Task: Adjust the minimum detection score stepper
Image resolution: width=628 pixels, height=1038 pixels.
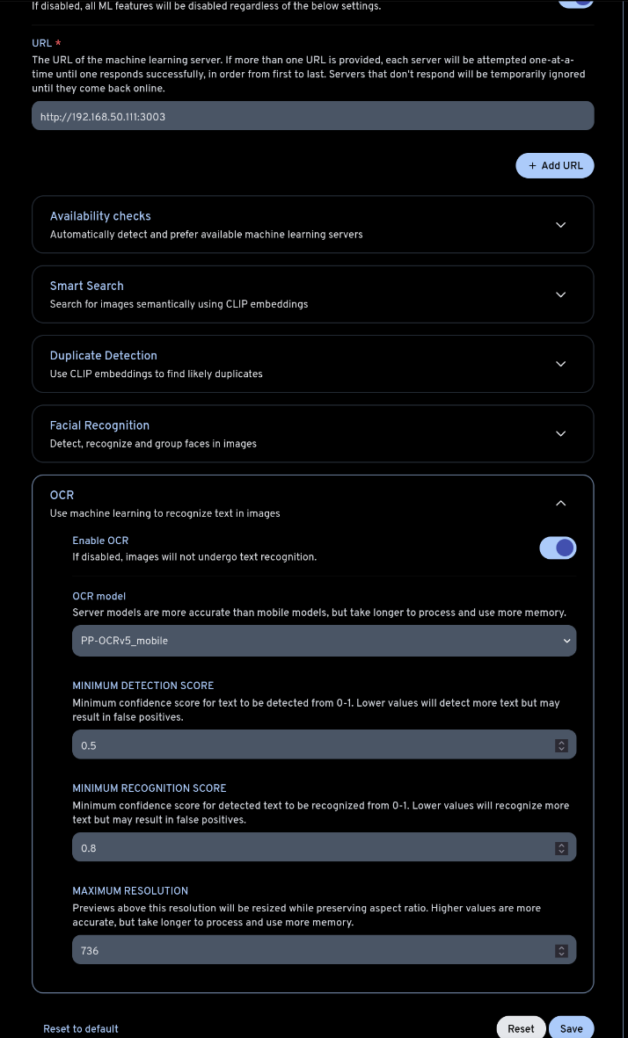Action: (x=561, y=745)
